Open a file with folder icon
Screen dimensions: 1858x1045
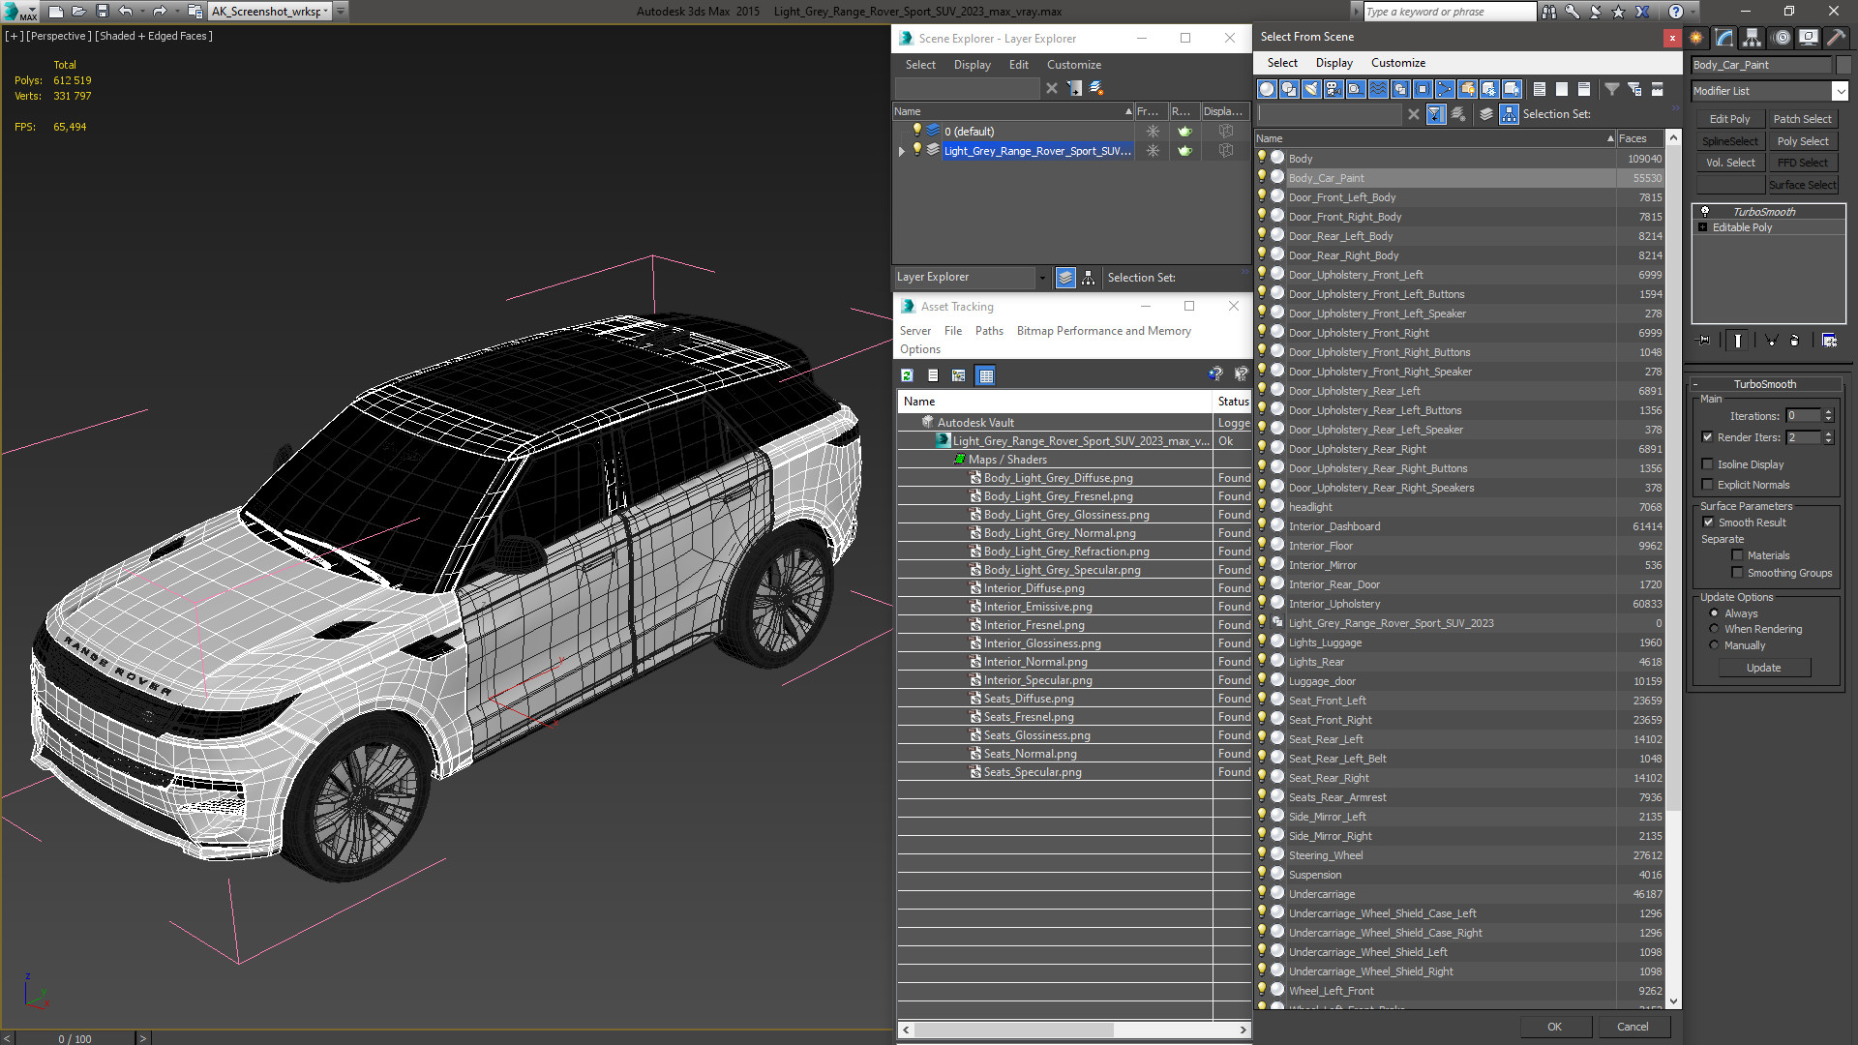(x=79, y=12)
